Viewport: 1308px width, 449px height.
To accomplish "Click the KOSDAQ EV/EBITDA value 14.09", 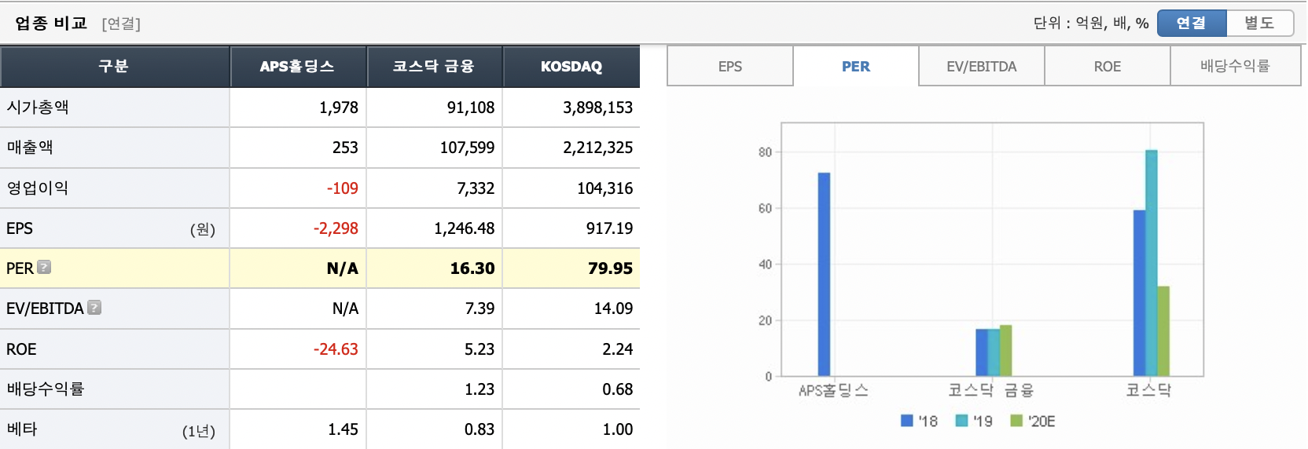I will (613, 308).
